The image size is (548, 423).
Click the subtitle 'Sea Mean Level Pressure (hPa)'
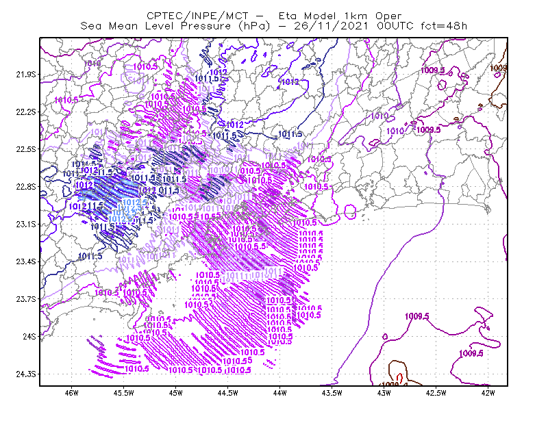175,26
